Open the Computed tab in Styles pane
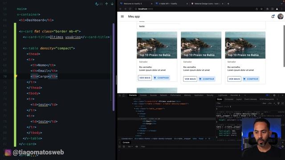Screen dimensions: 285x160 click(x=229, y=99)
